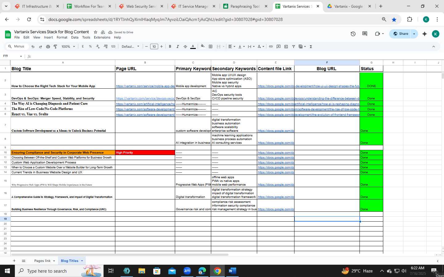The height and width of the screenshot is (277, 444).
Task: Apply percent format icon
Action: [x=90, y=46]
